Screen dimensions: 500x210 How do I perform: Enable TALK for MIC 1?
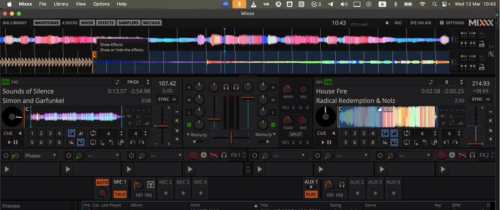120,194
